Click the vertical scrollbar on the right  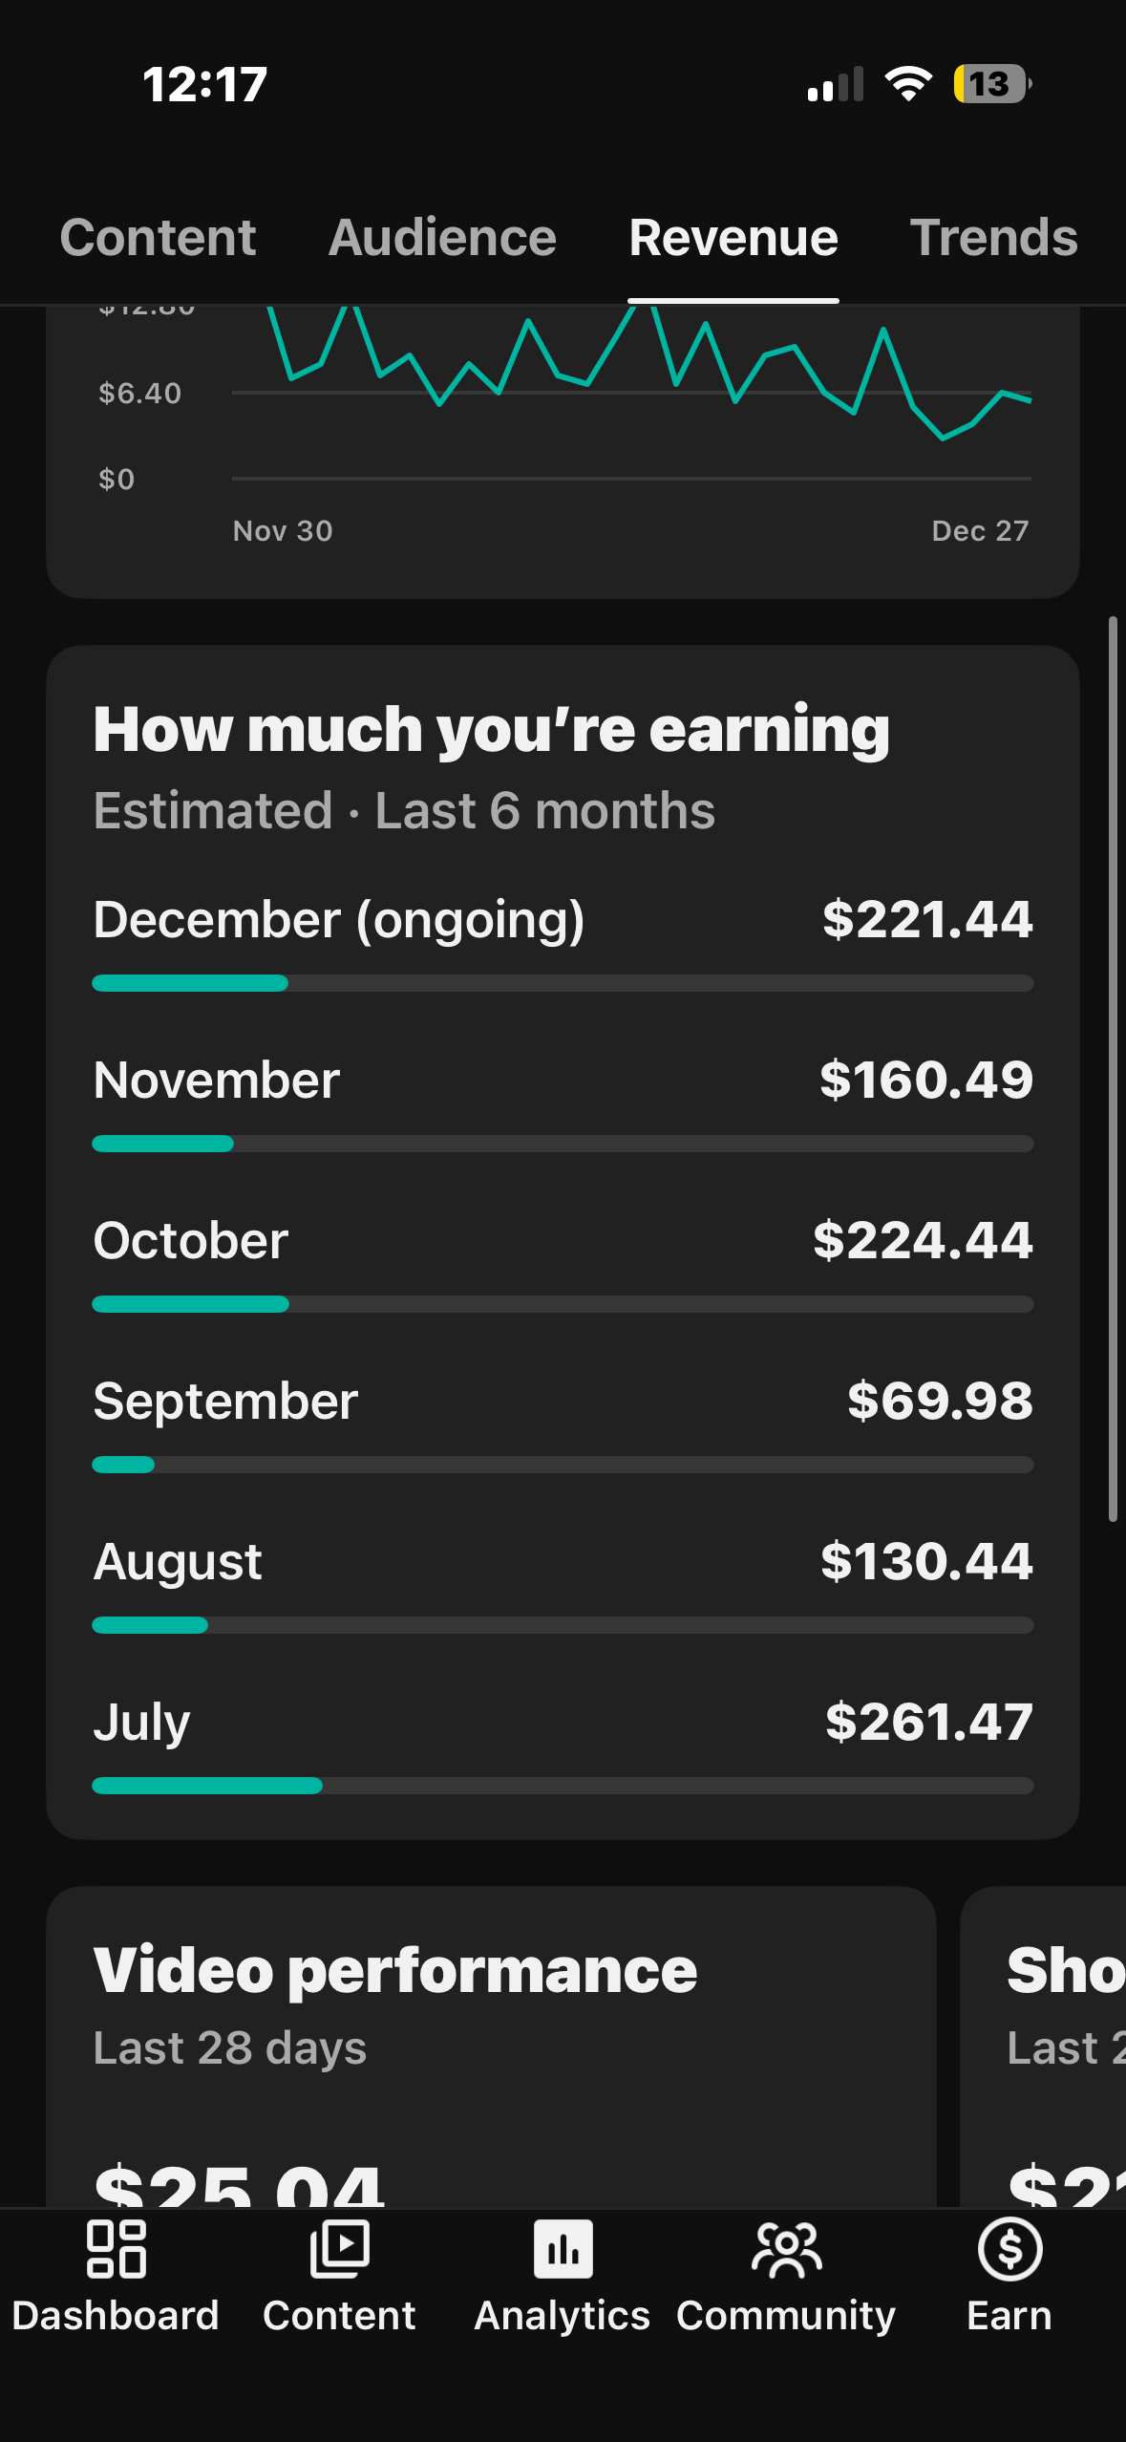click(1113, 1068)
